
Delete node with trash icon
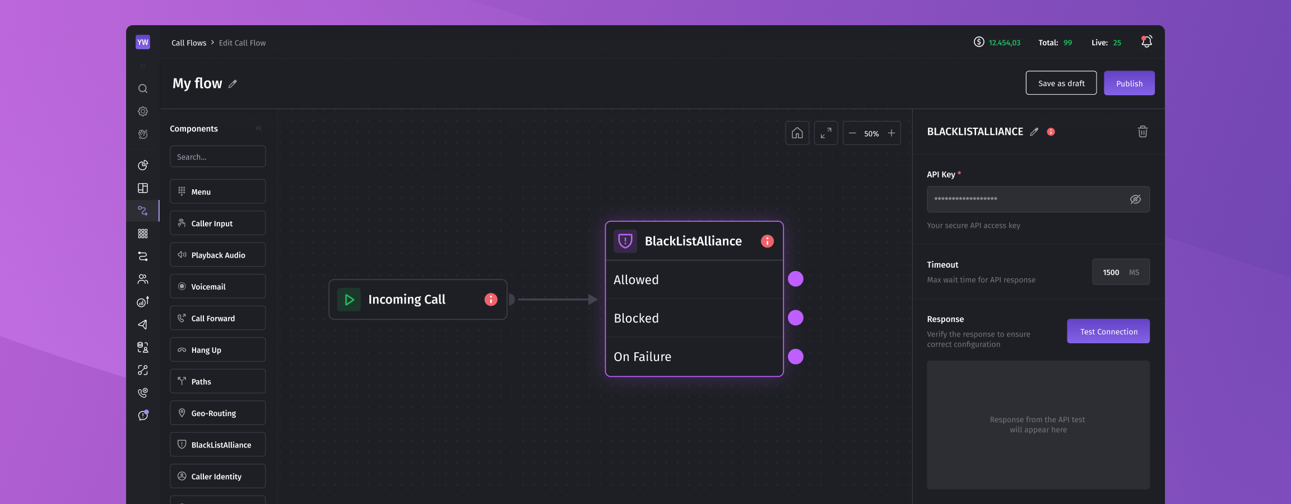tap(1143, 132)
